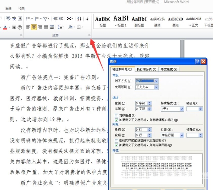Click the document vertical scrollbar

[x=182, y=49]
